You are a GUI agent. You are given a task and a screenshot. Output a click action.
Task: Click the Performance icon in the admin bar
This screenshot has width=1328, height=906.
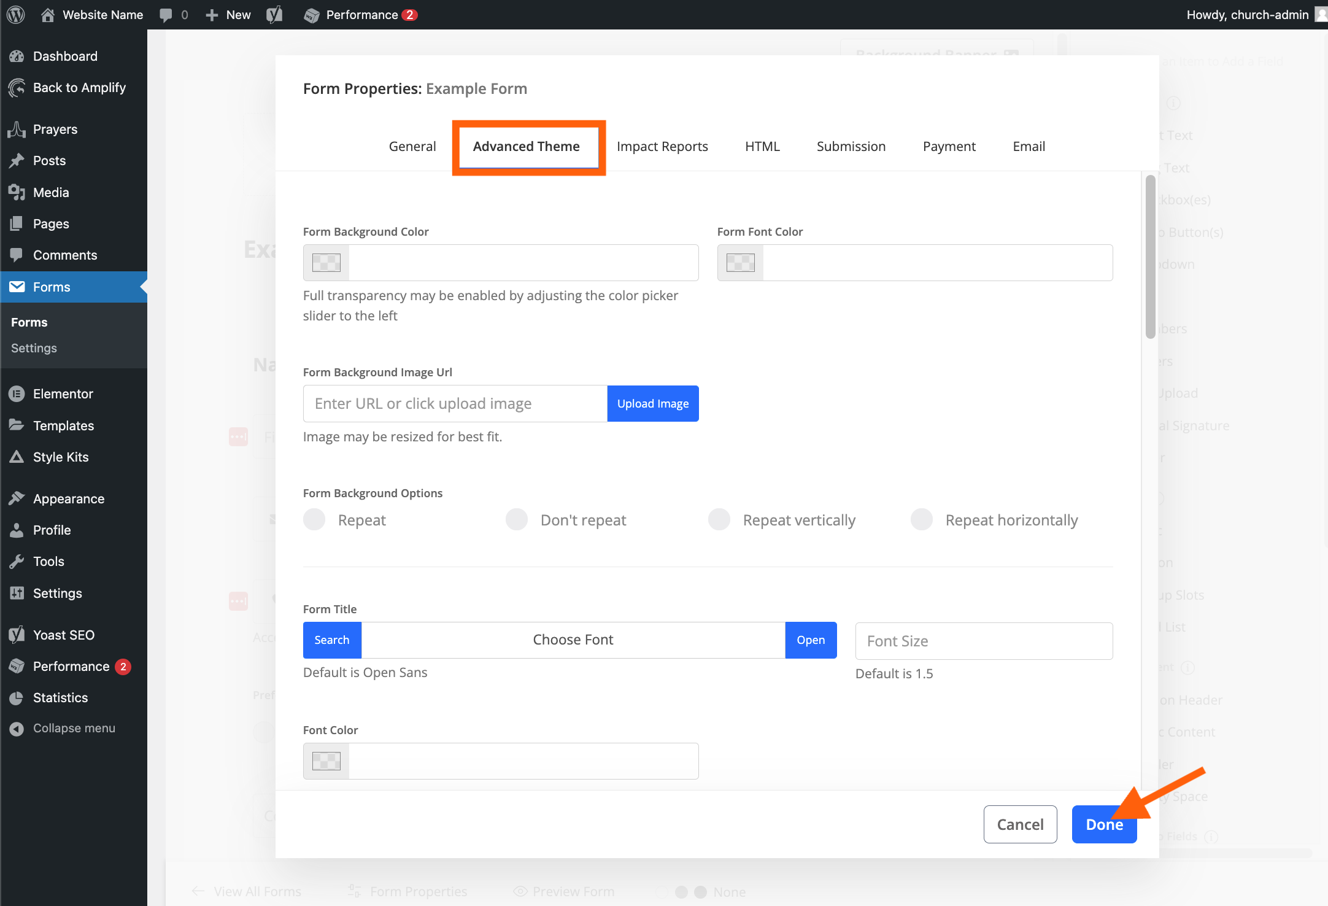coord(313,14)
